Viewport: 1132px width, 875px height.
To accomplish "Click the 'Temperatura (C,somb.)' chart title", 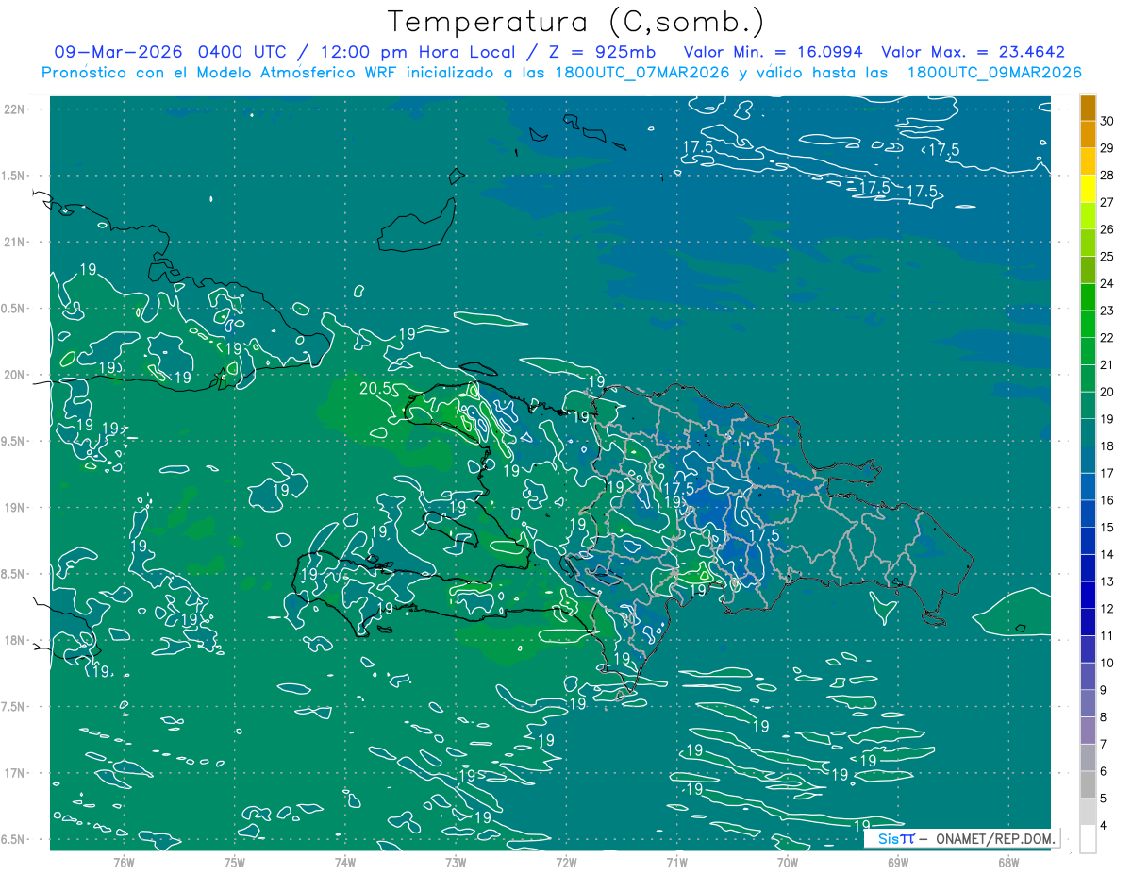I will 576,22.
